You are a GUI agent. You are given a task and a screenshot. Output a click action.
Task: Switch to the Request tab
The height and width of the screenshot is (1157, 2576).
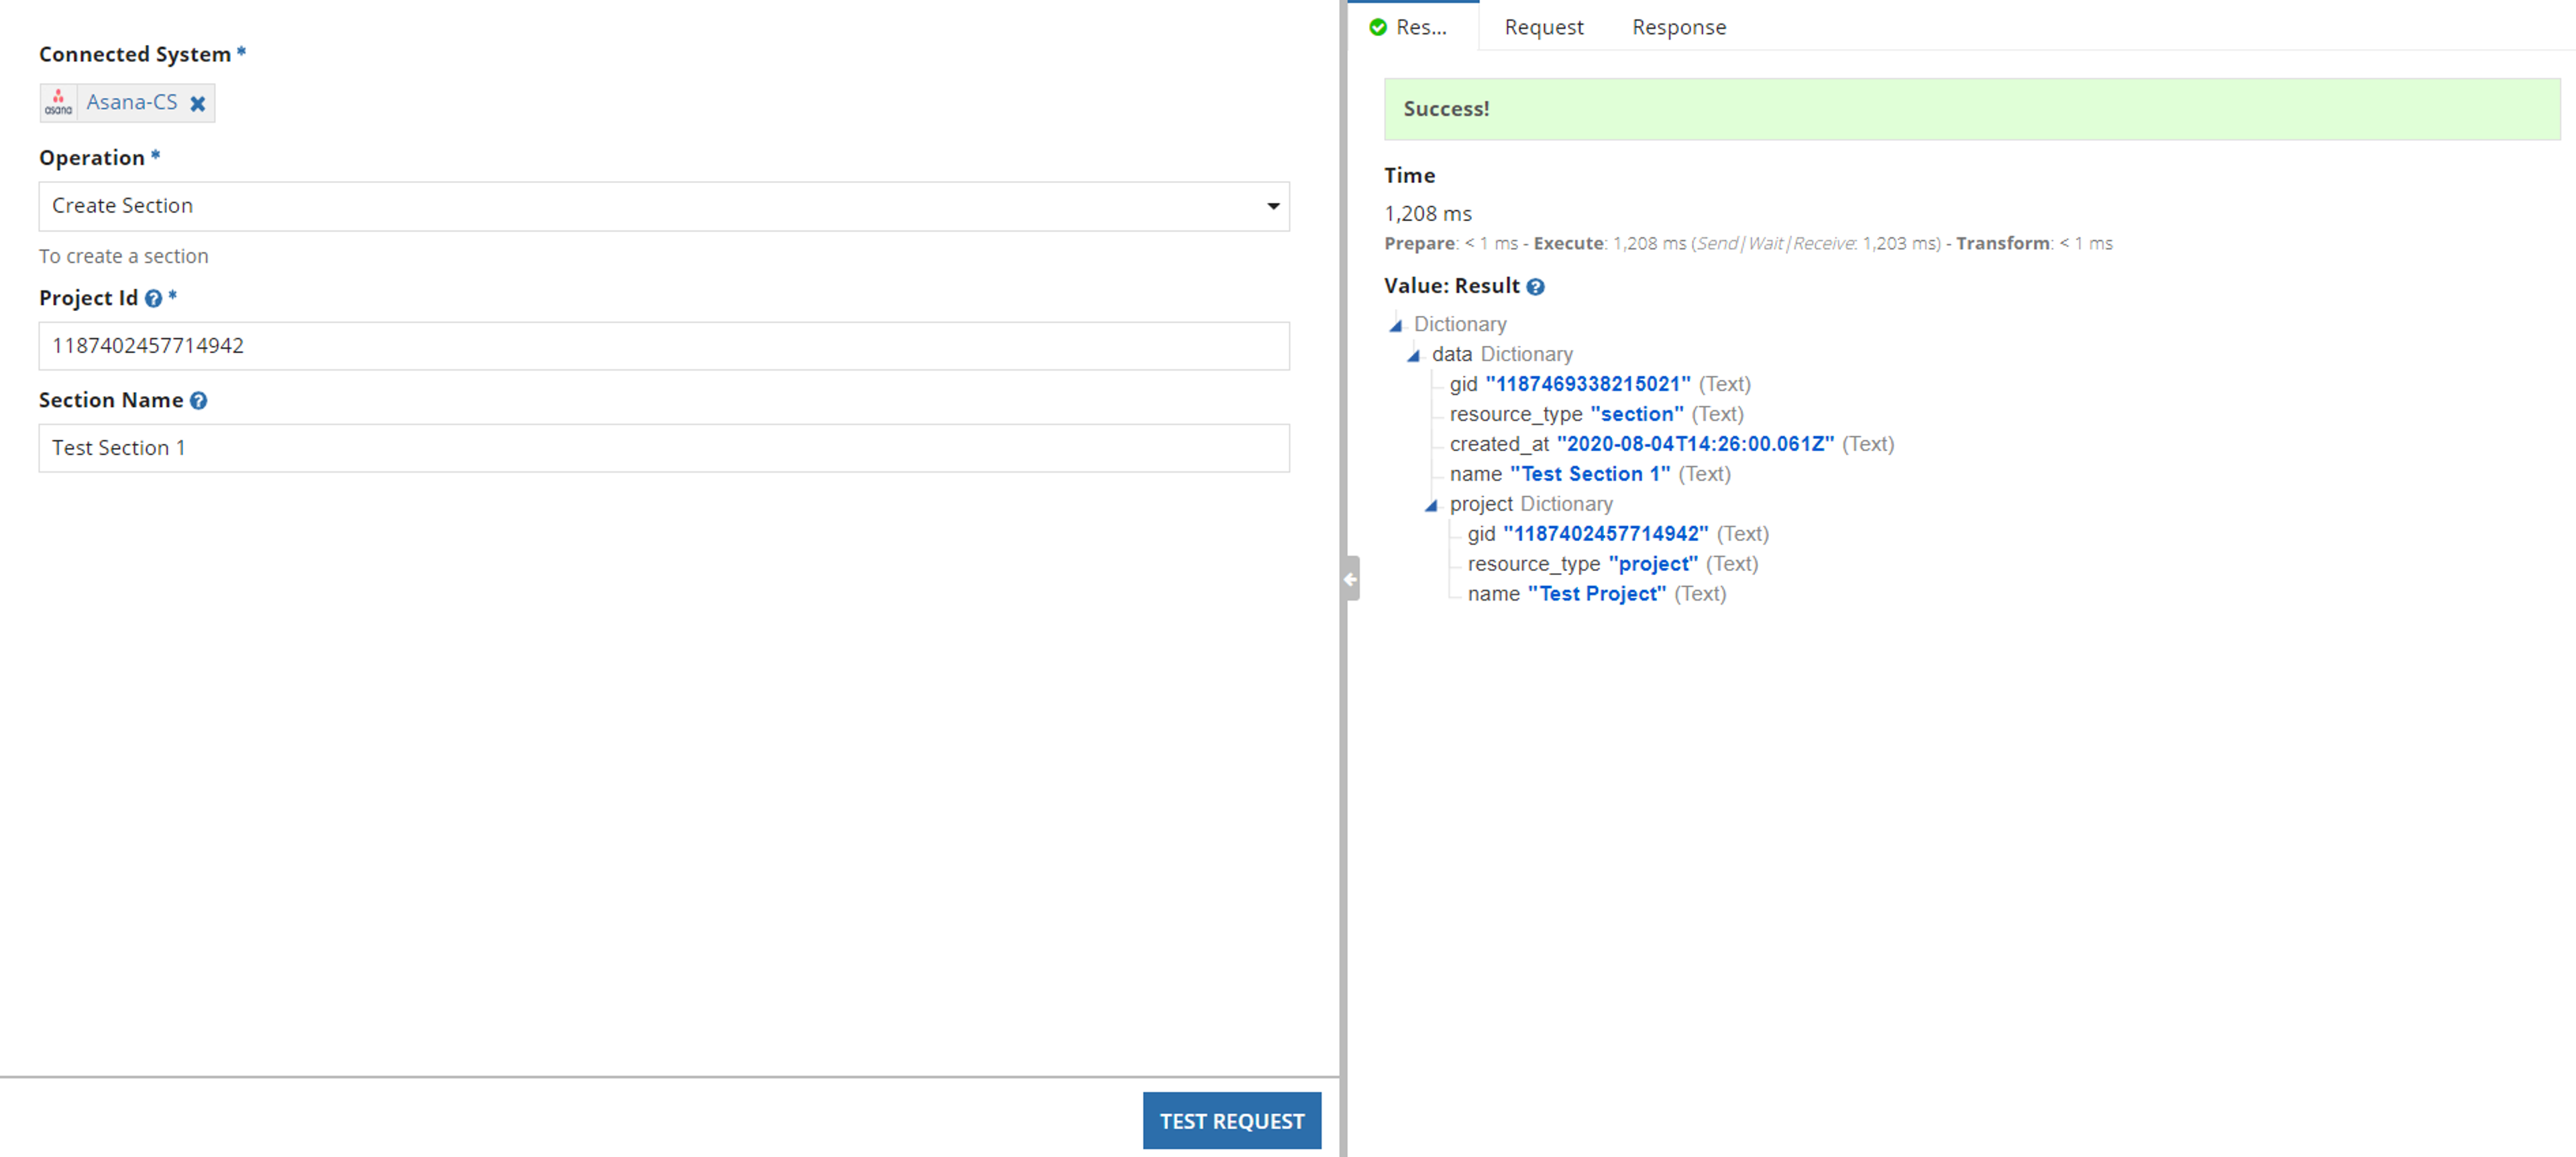coord(1543,27)
